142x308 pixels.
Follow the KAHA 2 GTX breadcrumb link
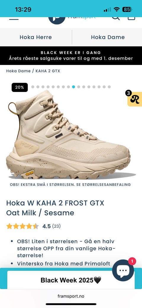pos(48,71)
